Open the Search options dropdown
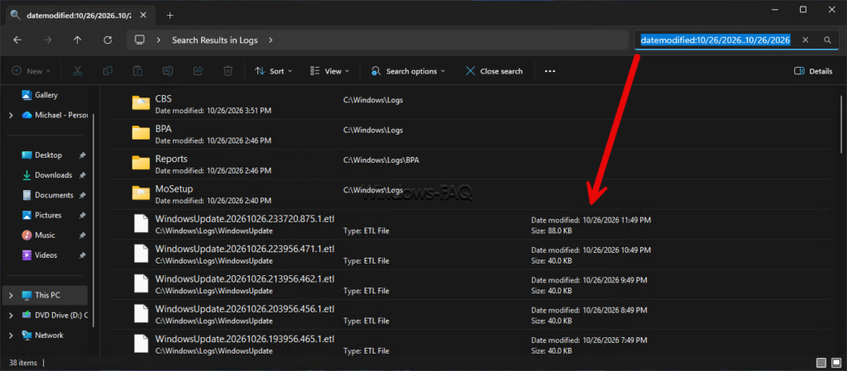Screen dimensions: 847x371 click(409, 70)
